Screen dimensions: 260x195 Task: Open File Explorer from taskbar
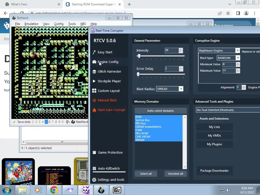[22, 190]
